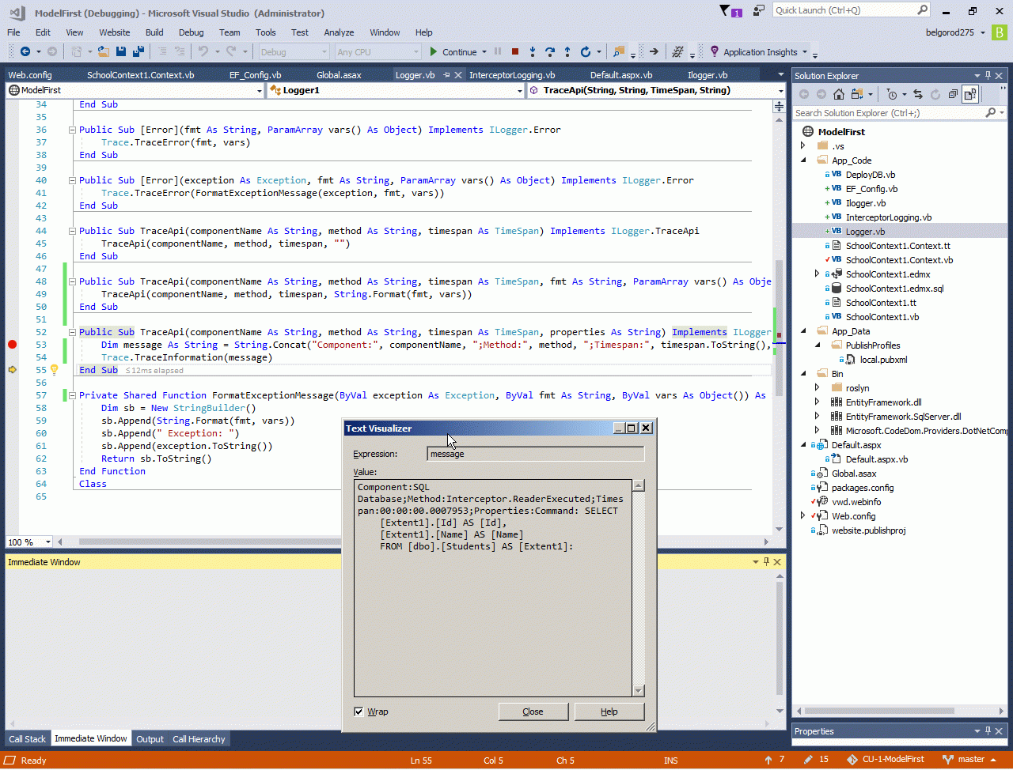Expand the roslyn folder in Bin
The image size is (1013, 770).
(818, 388)
